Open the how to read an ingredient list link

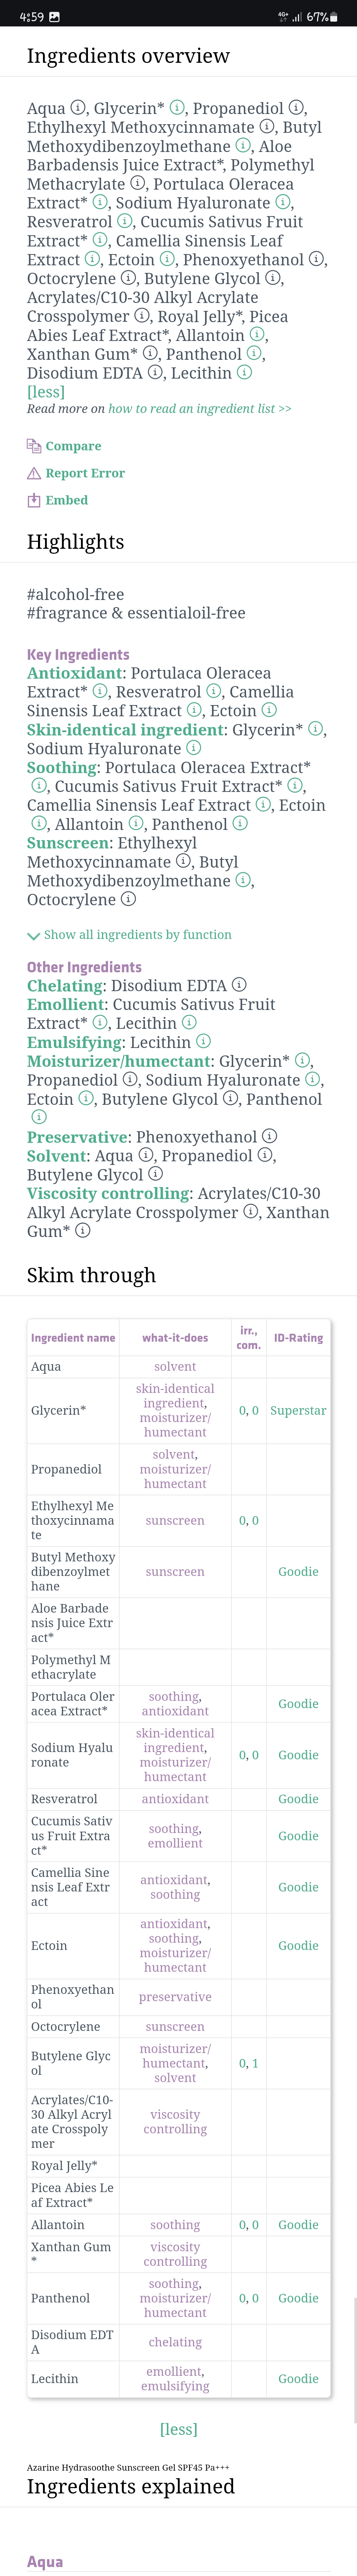[200, 409]
